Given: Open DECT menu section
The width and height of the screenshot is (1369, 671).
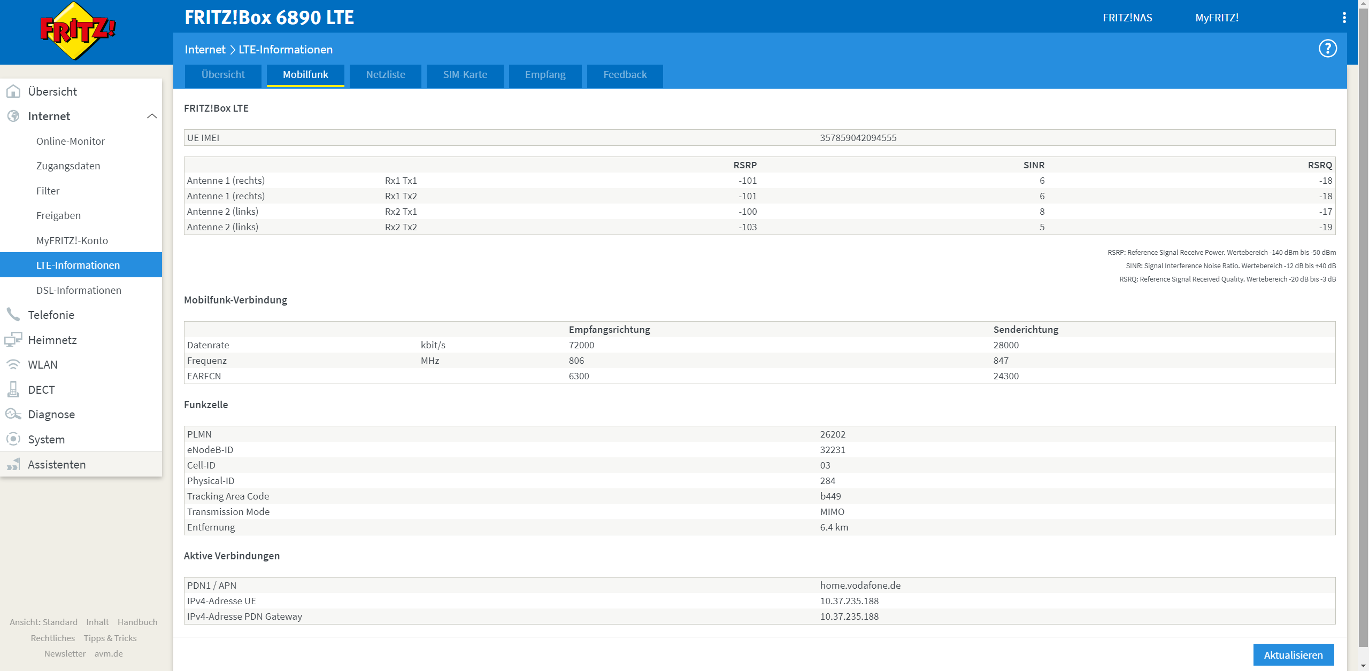Looking at the screenshot, I should coord(81,389).
